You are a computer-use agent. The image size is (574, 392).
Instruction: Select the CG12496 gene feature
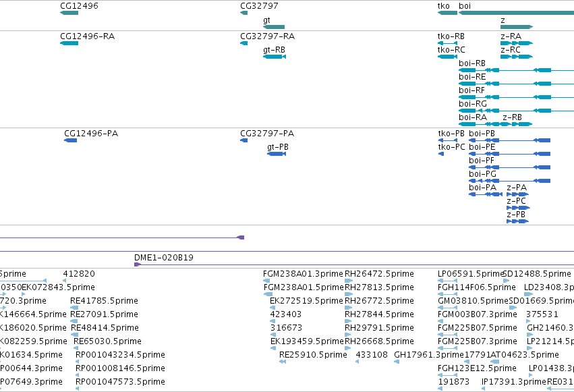click(69, 13)
